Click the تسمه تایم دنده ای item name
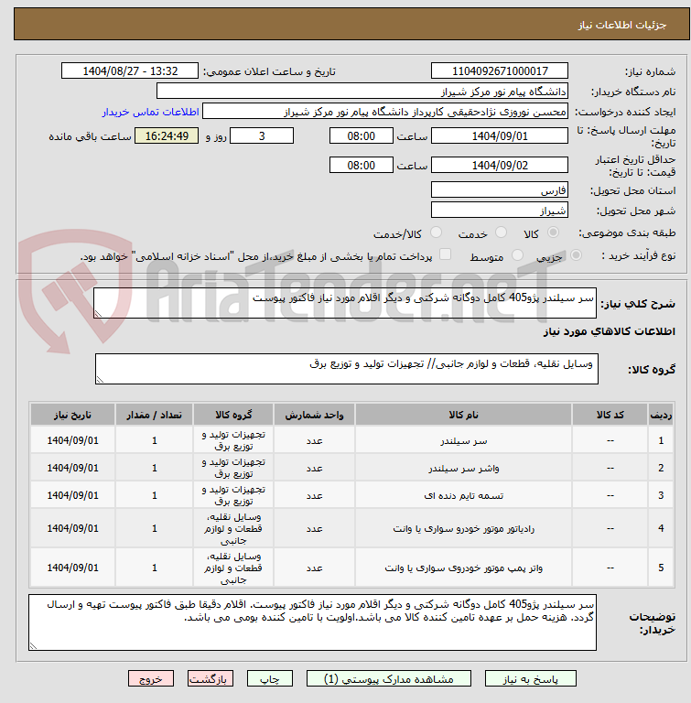Screen dimensions: 691x703 (463, 496)
